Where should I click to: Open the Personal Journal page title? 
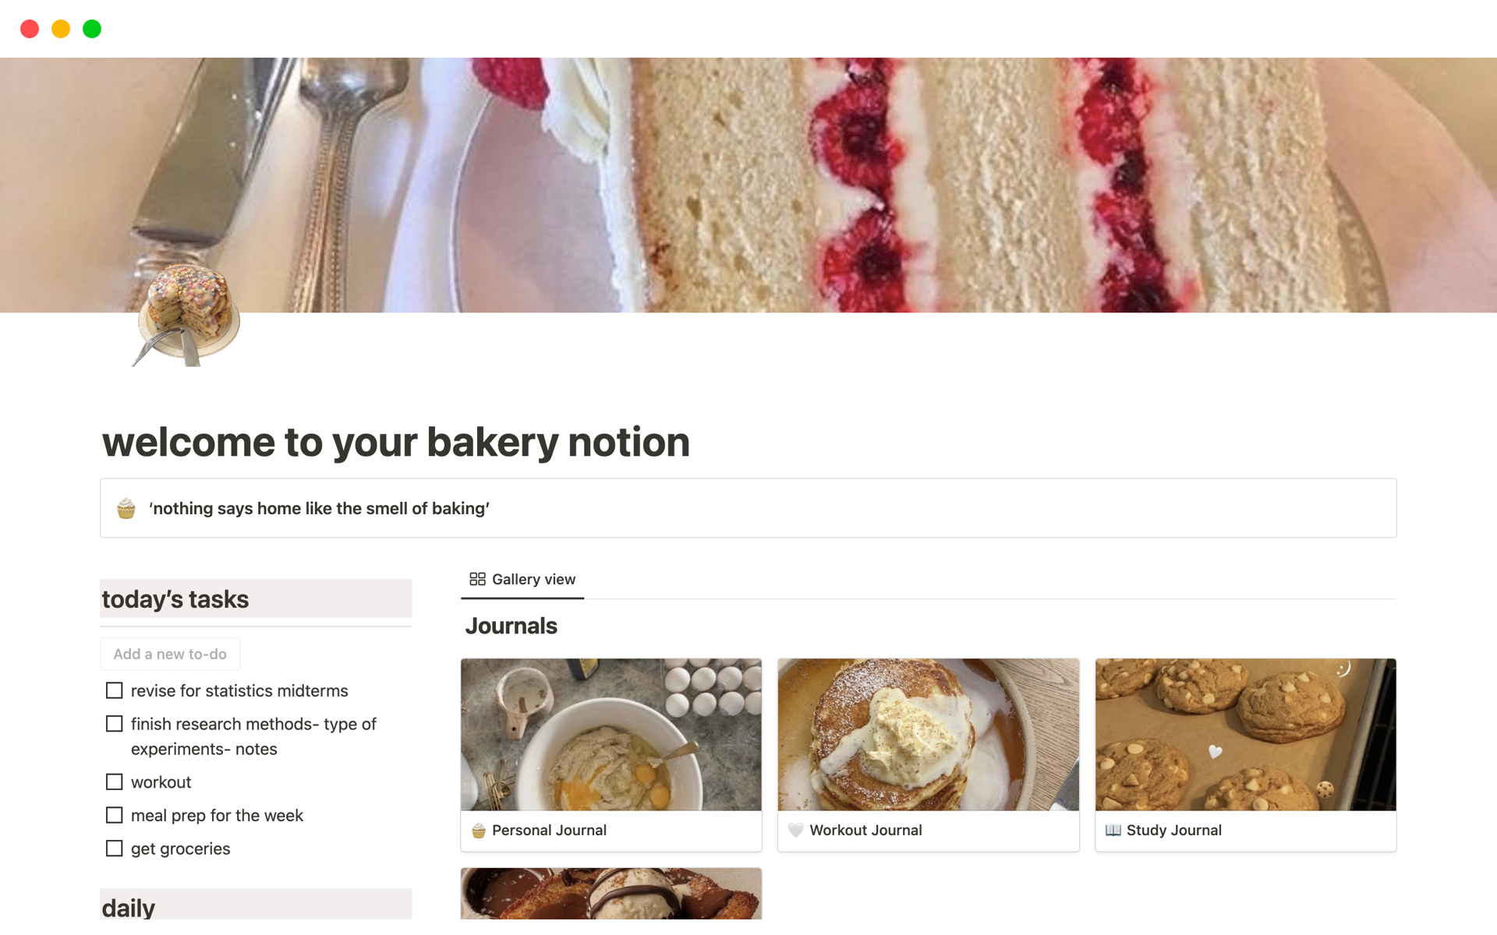point(549,831)
